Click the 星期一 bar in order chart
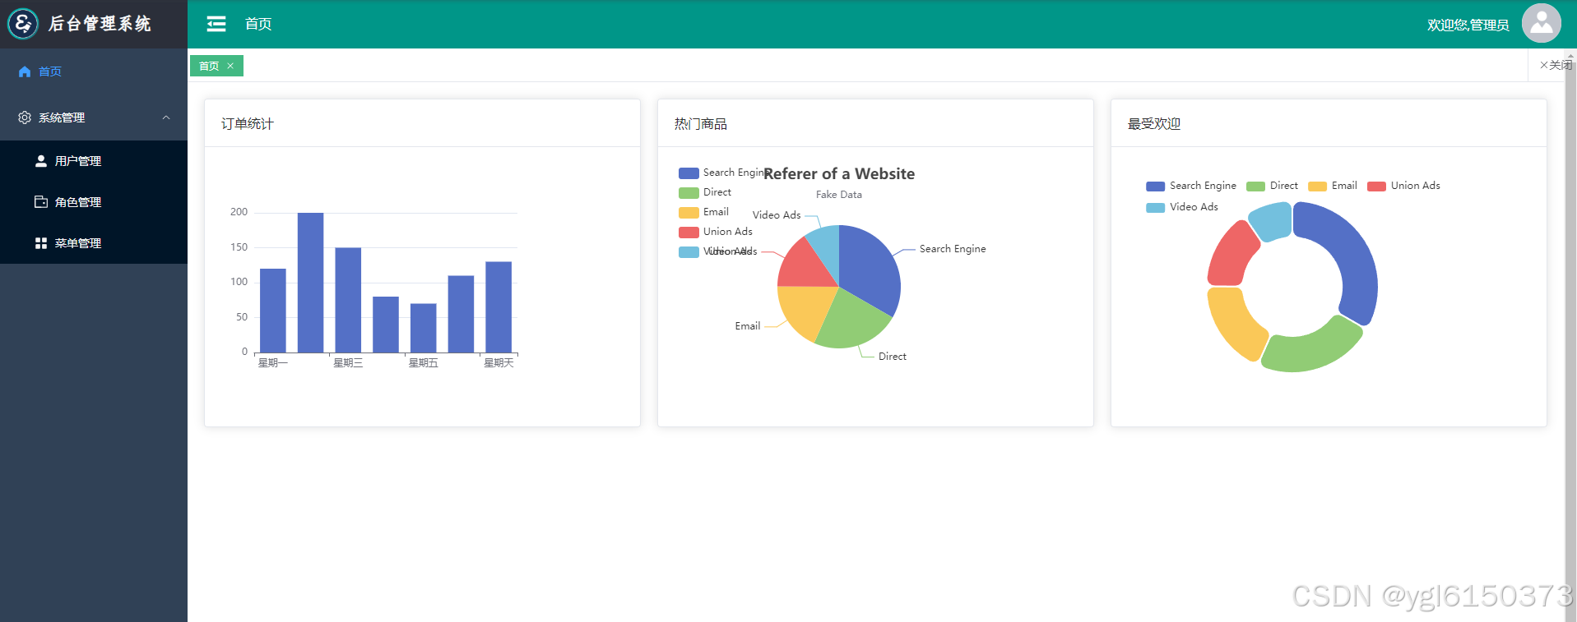The height and width of the screenshot is (622, 1577). 273,311
